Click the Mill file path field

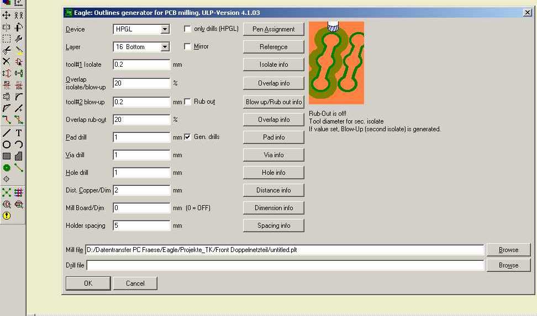coord(285,250)
